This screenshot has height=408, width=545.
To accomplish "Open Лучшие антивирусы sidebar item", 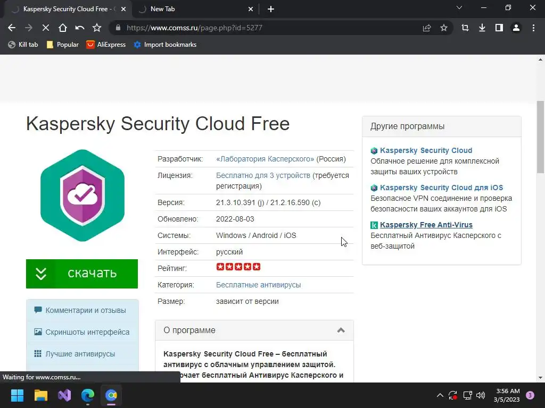I will (82, 354).
